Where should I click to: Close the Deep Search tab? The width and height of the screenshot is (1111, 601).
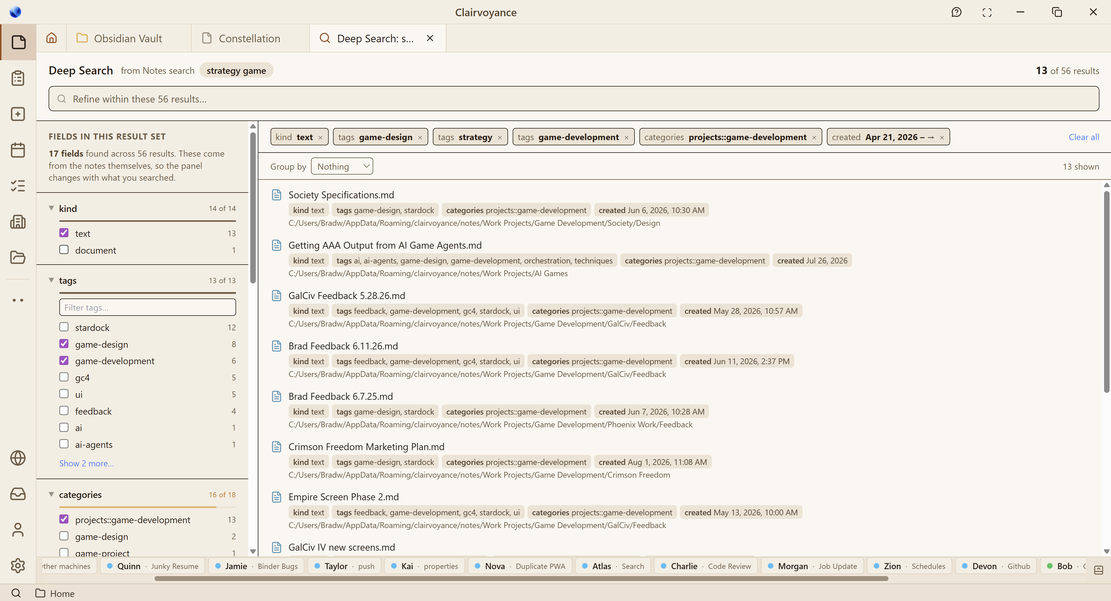pos(430,38)
